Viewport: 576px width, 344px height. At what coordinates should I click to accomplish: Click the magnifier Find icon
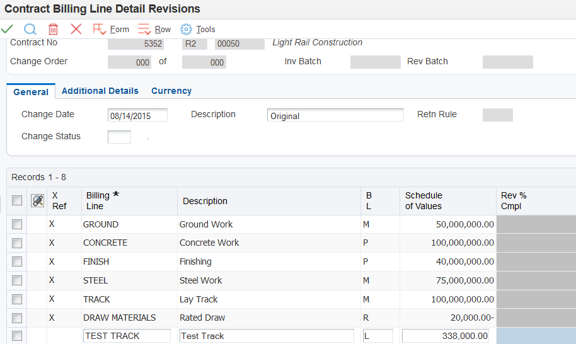tap(30, 29)
